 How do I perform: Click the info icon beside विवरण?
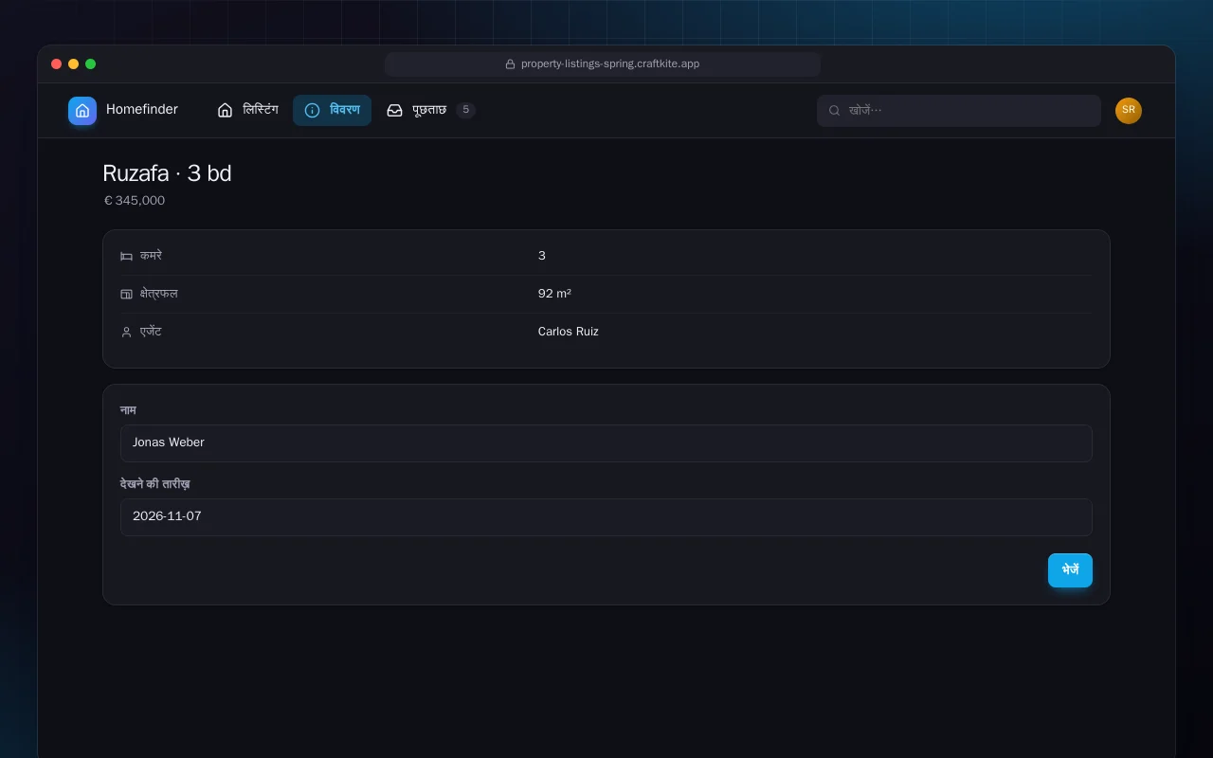(x=312, y=110)
